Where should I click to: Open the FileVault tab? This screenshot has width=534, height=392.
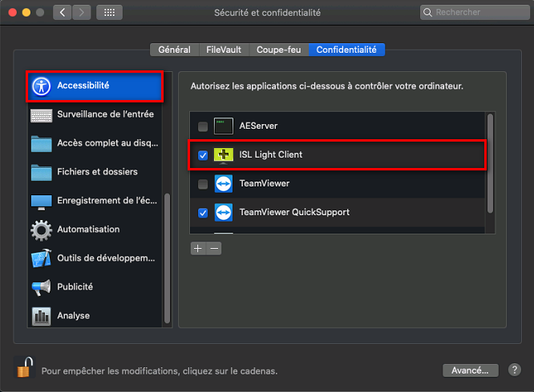tap(224, 50)
